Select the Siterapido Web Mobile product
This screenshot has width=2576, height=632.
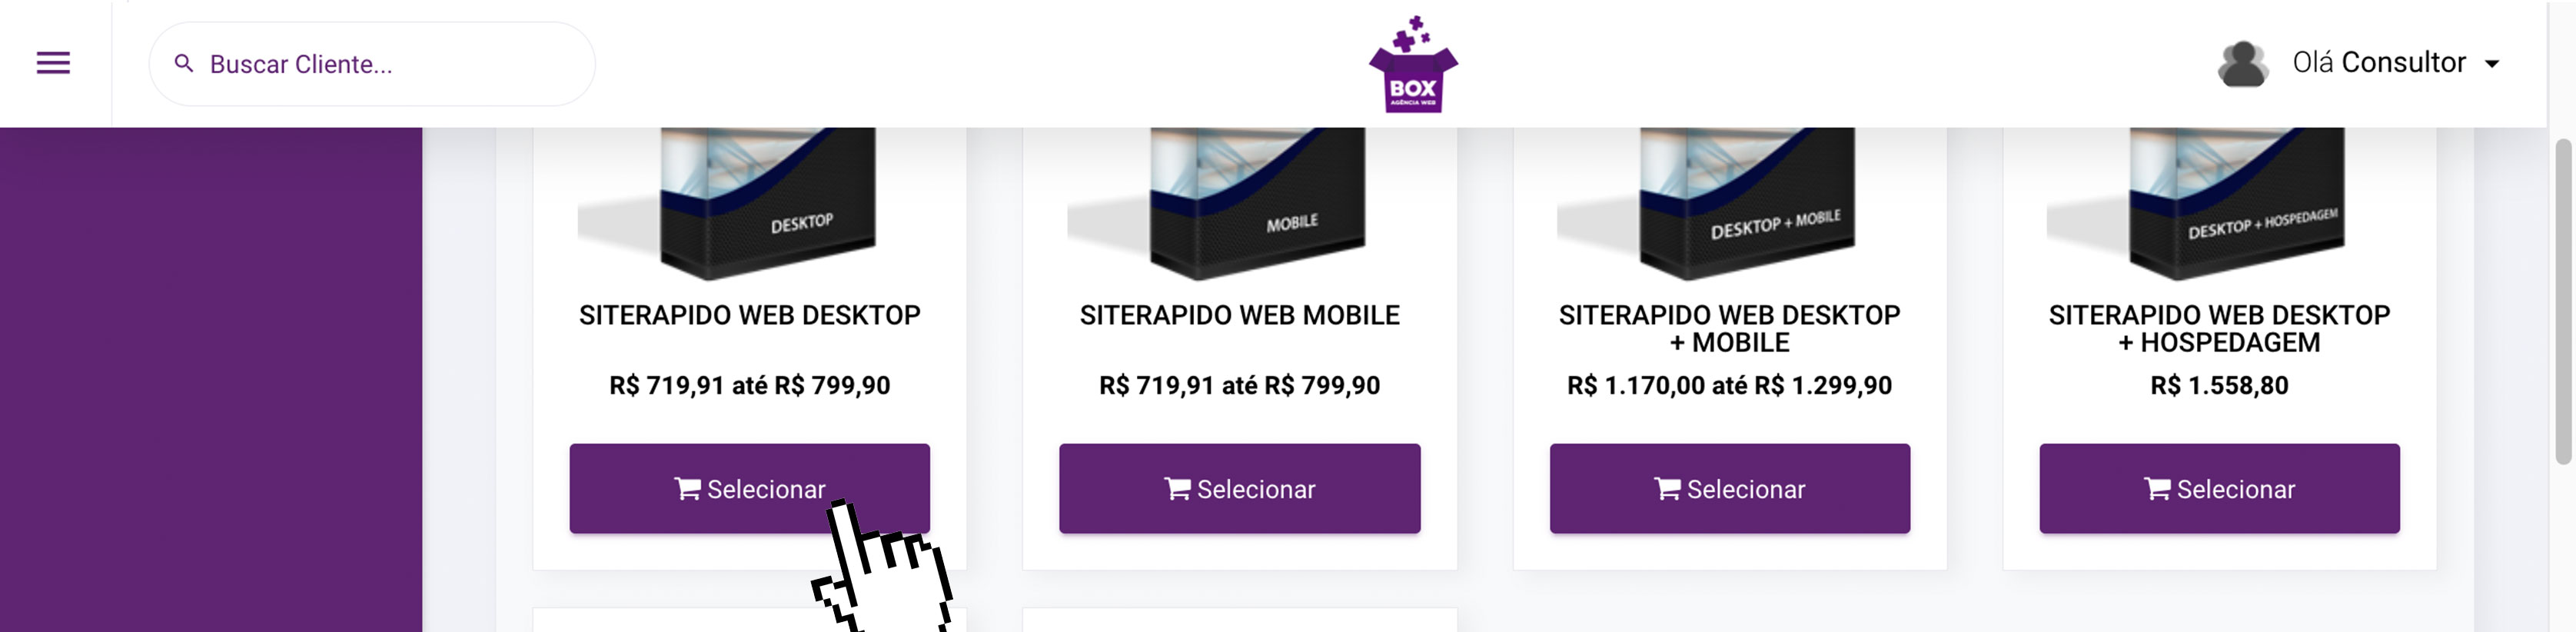pos(1239,489)
